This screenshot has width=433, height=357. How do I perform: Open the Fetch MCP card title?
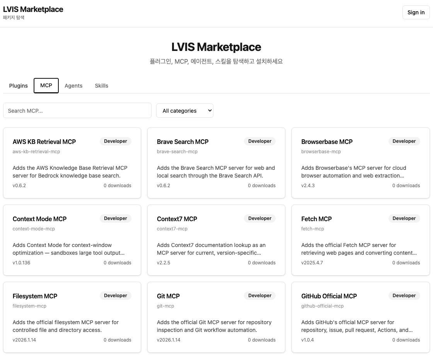point(317,219)
